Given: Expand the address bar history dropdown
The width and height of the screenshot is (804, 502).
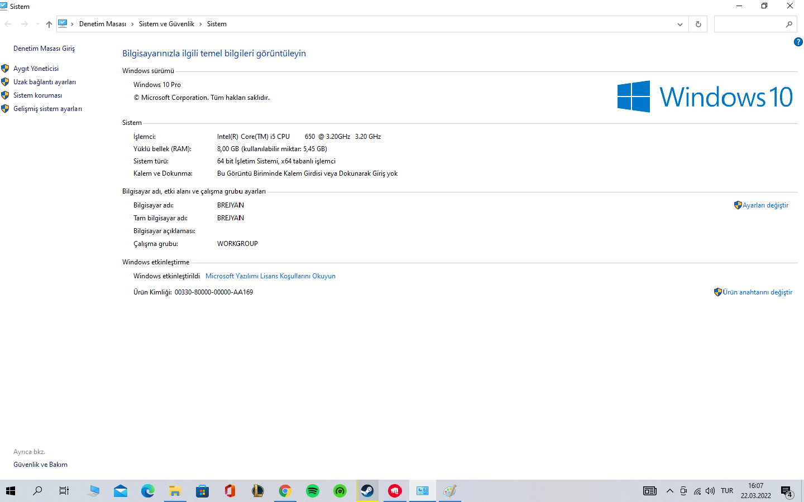Looking at the screenshot, I should (x=679, y=24).
